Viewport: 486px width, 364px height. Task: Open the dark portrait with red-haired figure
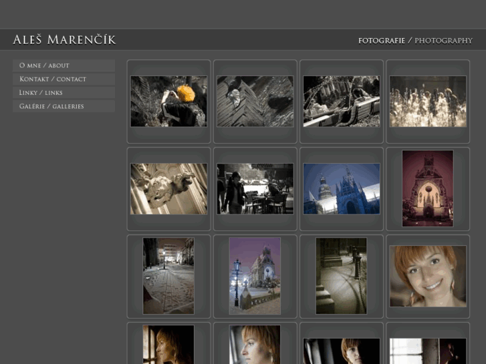342,351
